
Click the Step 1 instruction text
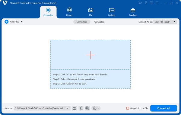click(80, 74)
